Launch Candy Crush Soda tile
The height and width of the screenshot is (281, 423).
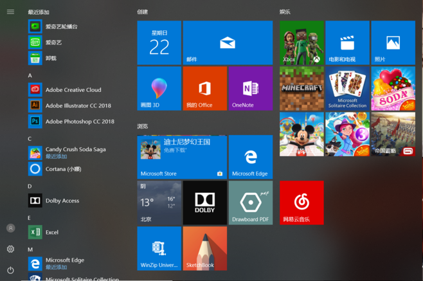pyautogui.click(x=393, y=89)
